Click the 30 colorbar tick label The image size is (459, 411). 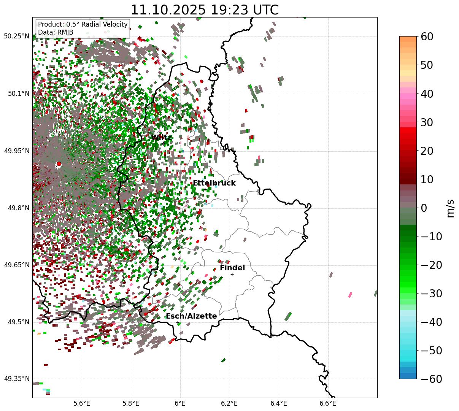[x=427, y=122]
